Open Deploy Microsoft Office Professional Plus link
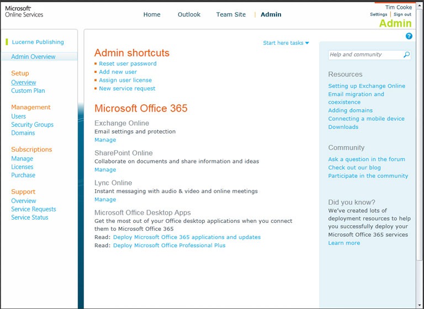Viewport: 424px width, 309px height. click(169, 246)
